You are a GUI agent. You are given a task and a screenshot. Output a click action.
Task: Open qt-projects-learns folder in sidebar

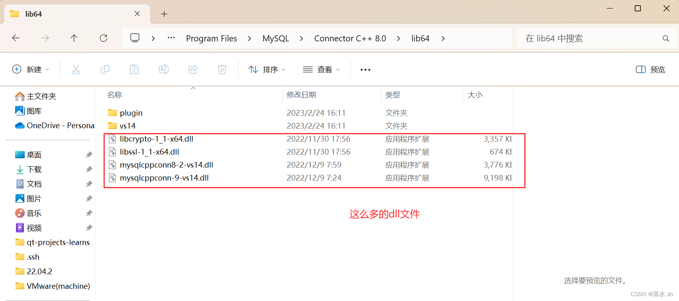click(52, 242)
